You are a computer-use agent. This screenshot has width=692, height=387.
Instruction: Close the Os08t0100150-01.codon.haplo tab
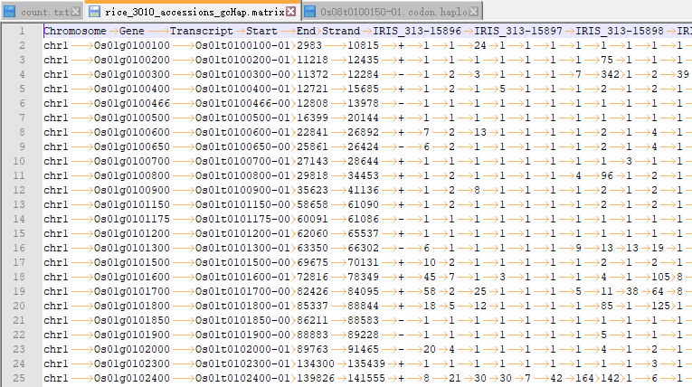tap(473, 12)
